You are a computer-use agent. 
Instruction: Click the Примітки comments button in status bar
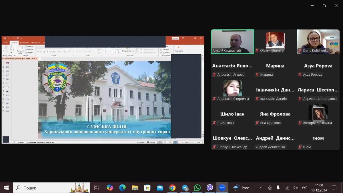[151, 142]
